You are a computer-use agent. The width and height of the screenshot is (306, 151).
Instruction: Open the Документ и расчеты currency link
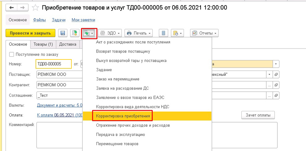60,106
